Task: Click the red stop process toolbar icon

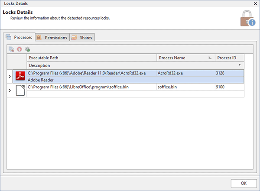Action: pyautogui.click(x=19, y=49)
